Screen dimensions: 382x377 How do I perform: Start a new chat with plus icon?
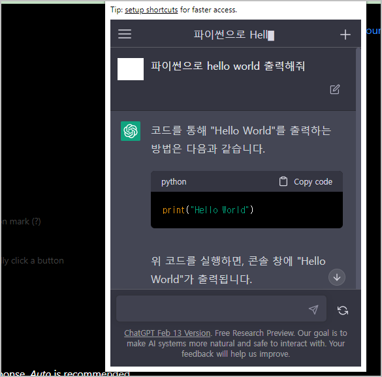pos(345,35)
